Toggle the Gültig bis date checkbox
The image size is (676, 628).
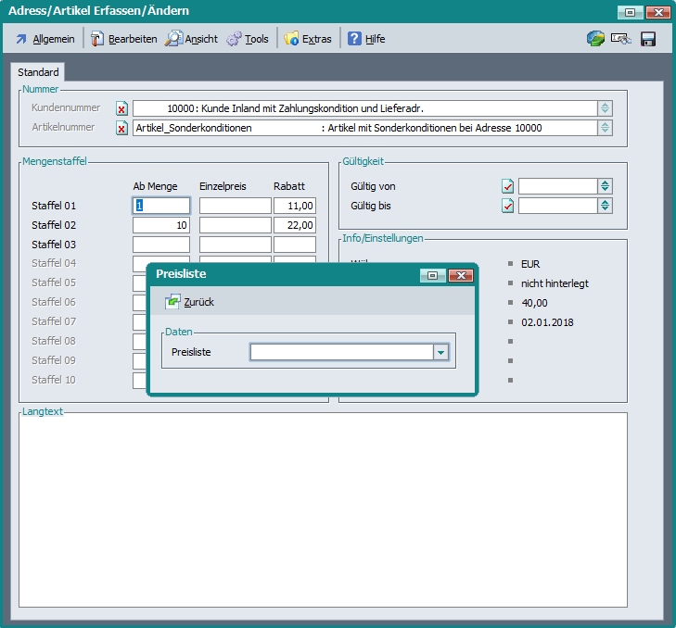[507, 206]
